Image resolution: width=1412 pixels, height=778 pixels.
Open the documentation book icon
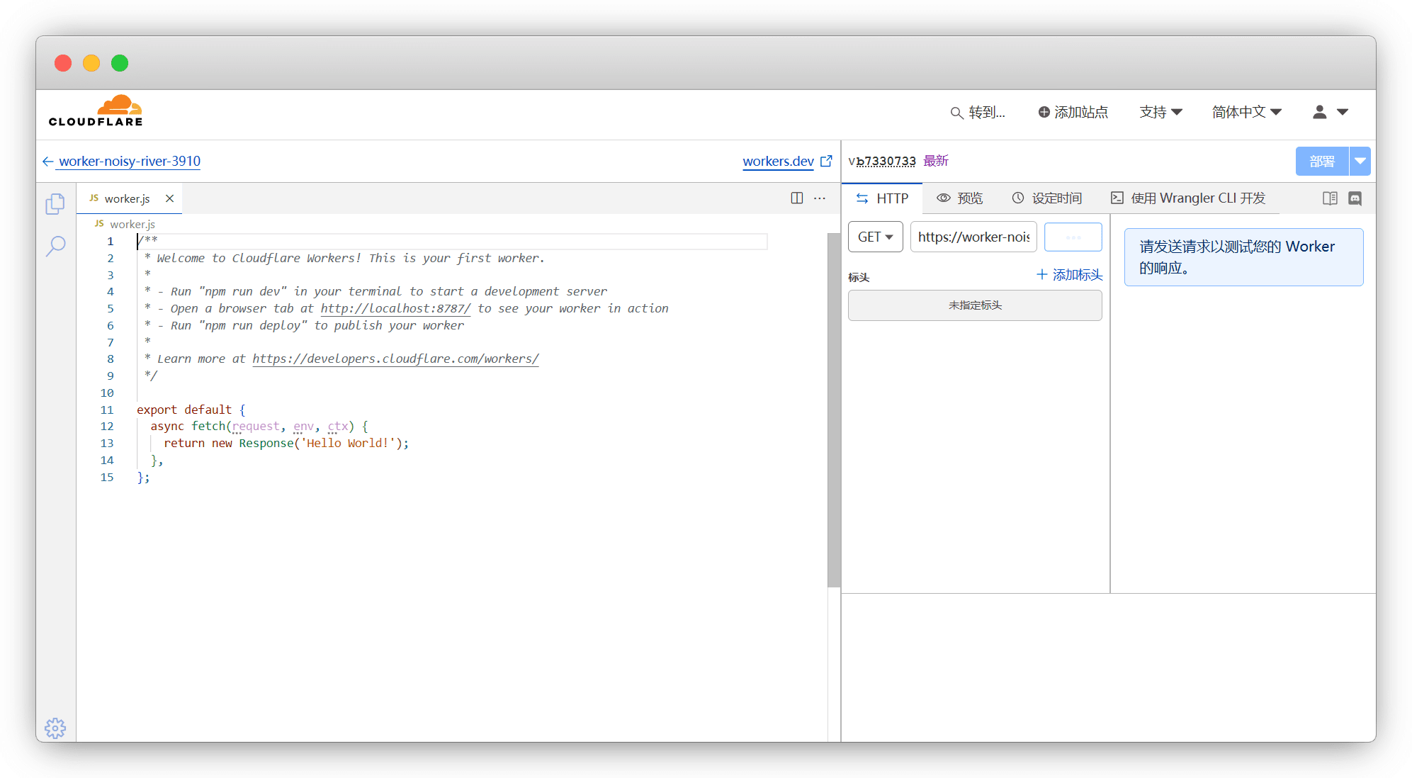tap(1330, 198)
